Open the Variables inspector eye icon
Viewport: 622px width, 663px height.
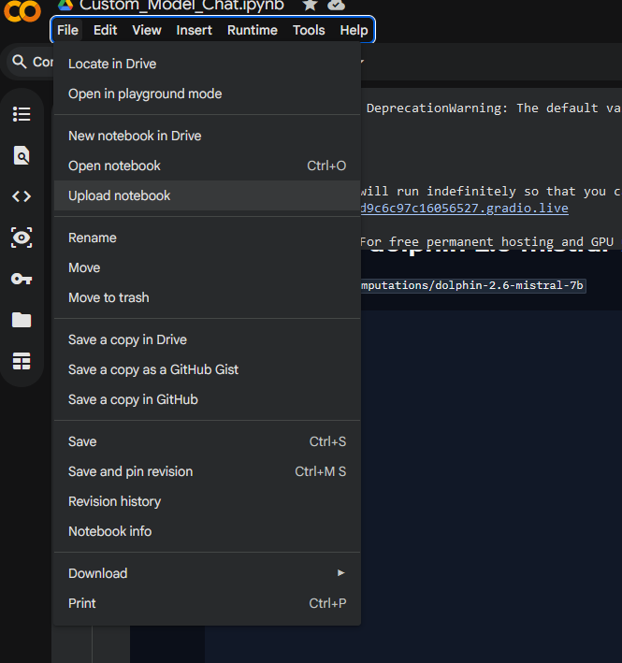[22, 238]
